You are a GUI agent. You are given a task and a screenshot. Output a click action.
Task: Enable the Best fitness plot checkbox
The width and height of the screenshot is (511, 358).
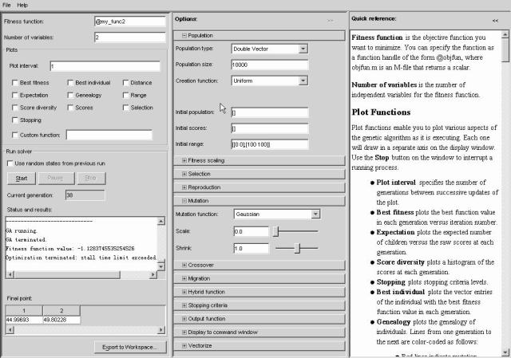click(x=14, y=83)
